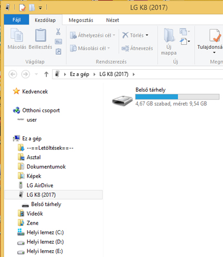Click the back navigation arrow
Screen dimensions: 223x257
pos(13,74)
